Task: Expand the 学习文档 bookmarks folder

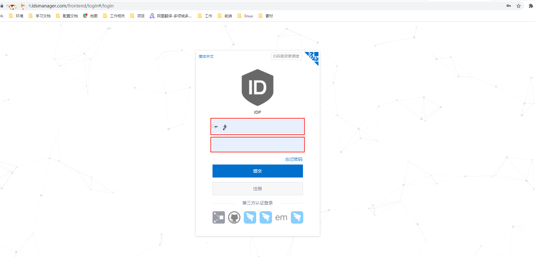Action: pyautogui.click(x=40, y=16)
